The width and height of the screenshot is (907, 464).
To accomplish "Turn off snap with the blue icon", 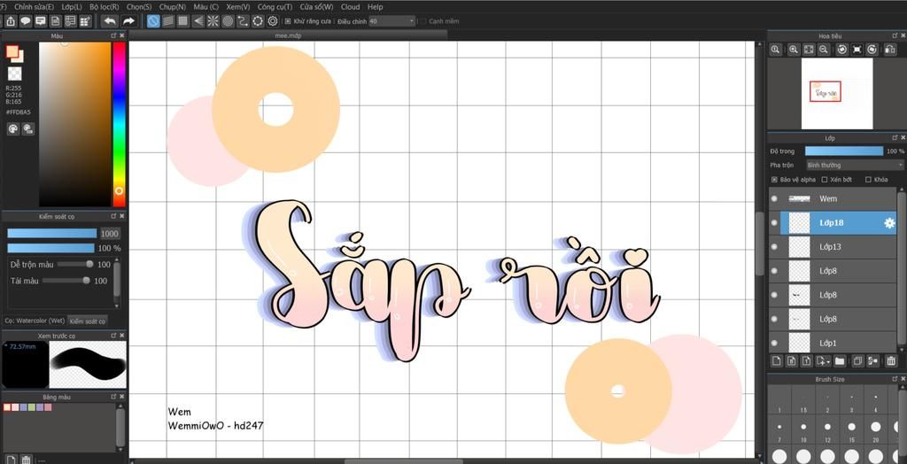I will coord(153,20).
